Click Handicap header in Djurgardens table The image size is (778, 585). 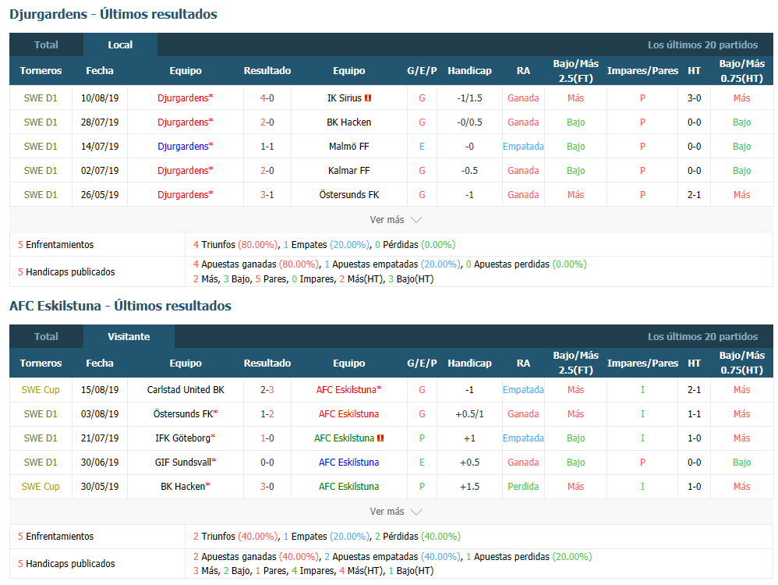pyautogui.click(x=469, y=70)
